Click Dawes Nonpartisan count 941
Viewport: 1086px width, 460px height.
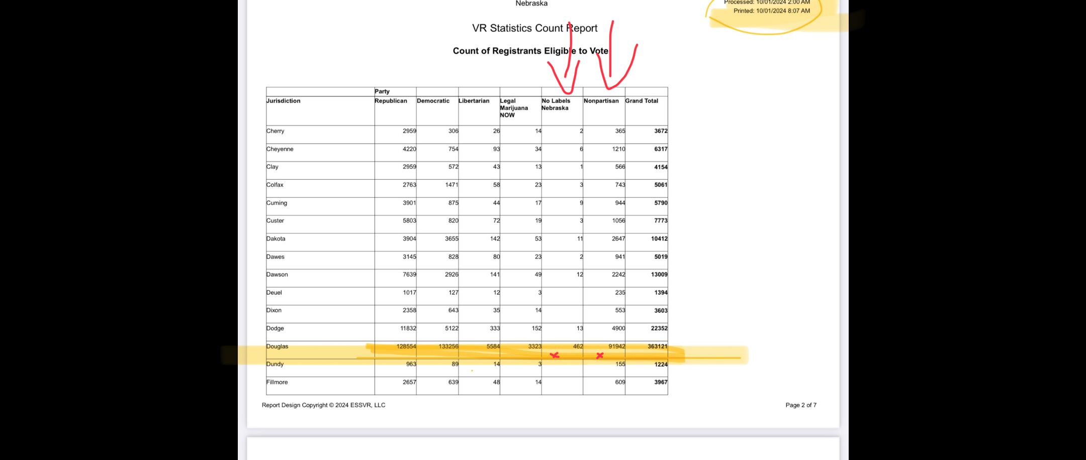point(620,257)
